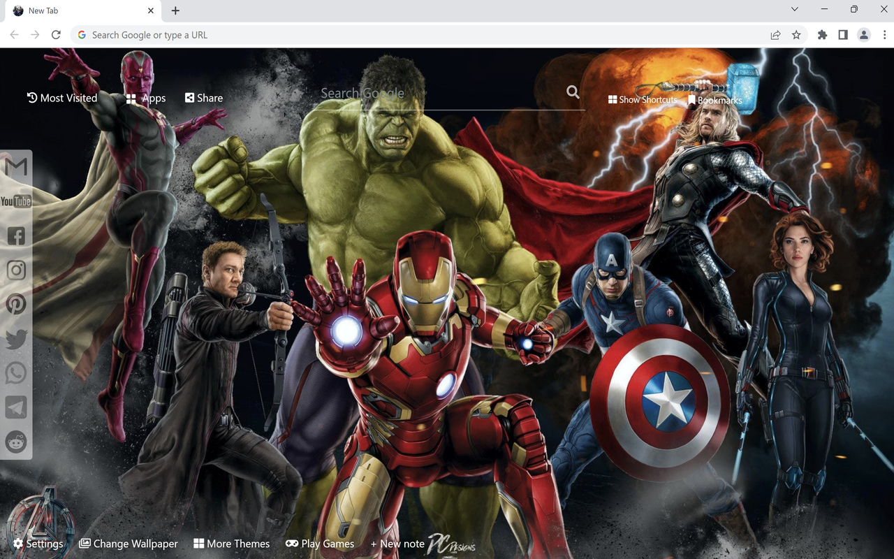Open the Facebook sidebar shortcut
The width and height of the screenshot is (894, 559).
click(x=16, y=235)
